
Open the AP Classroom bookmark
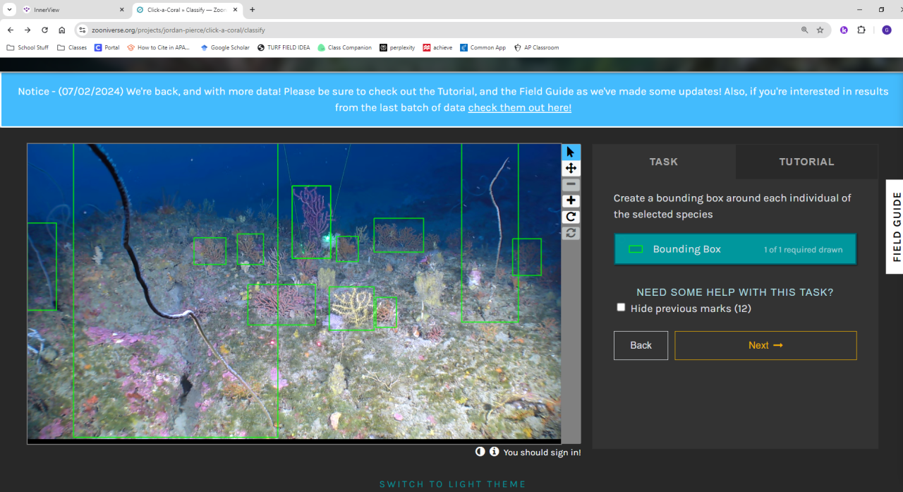pos(537,47)
